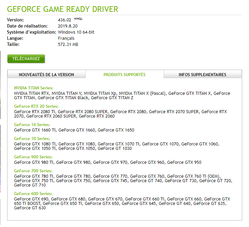Click the GeForce GTX TITAN Z entry
The height and width of the screenshot is (227, 249).
pos(112,98)
